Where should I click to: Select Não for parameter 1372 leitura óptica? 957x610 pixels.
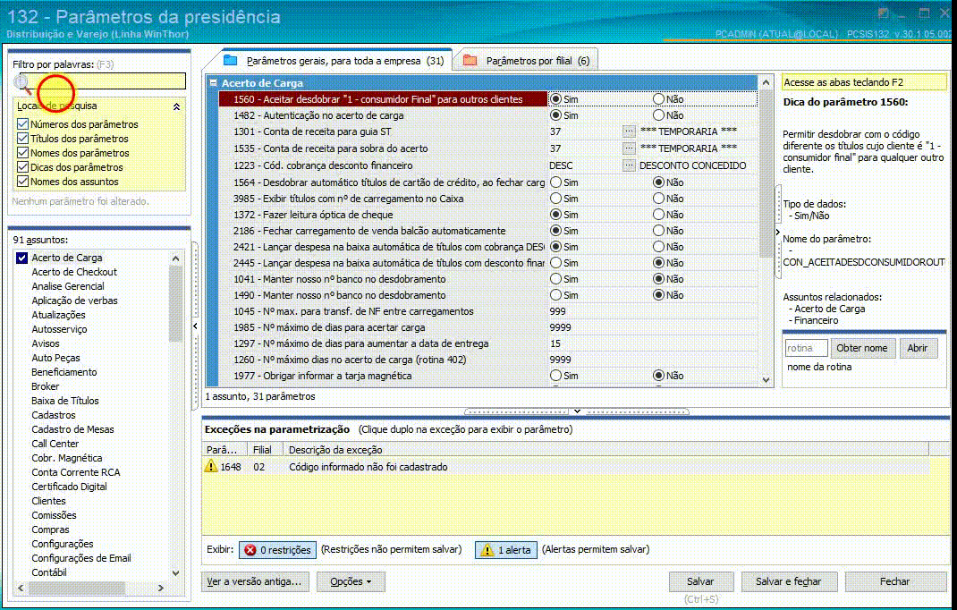[x=658, y=215]
